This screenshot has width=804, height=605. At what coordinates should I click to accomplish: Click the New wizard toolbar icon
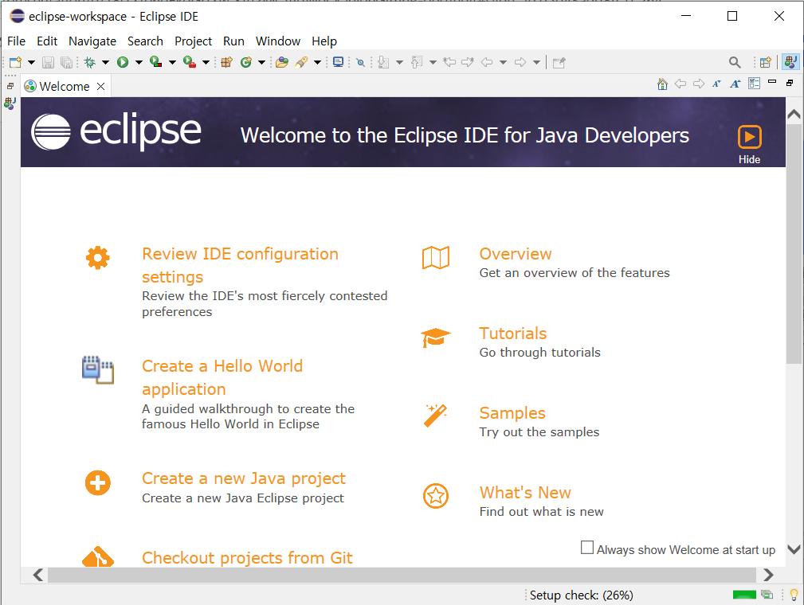15,63
